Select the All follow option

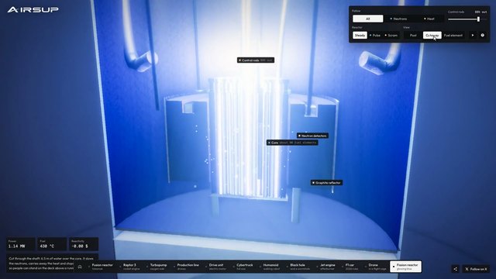367,19
